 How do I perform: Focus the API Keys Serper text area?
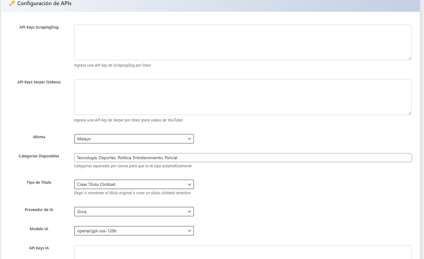pyautogui.click(x=242, y=97)
